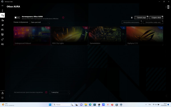
Task: Click corner badge on ROG City Lights card
Action: coord(86,28)
